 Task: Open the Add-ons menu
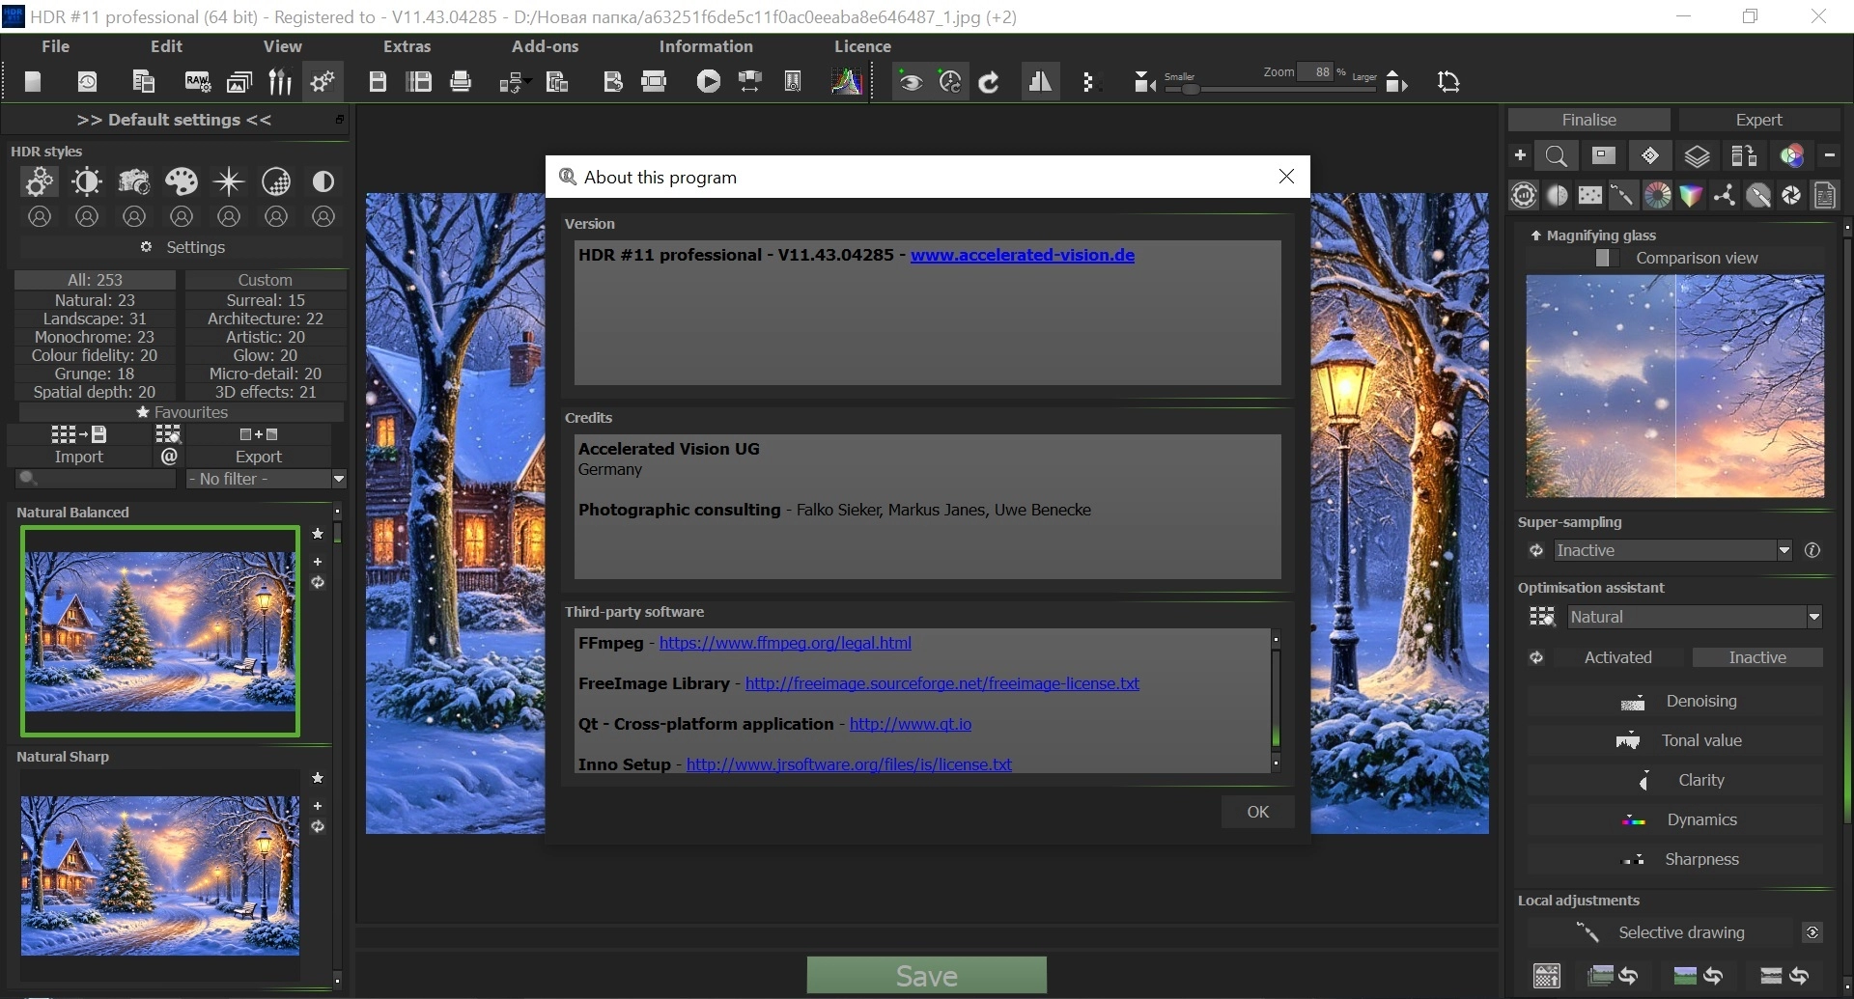pos(545,46)
